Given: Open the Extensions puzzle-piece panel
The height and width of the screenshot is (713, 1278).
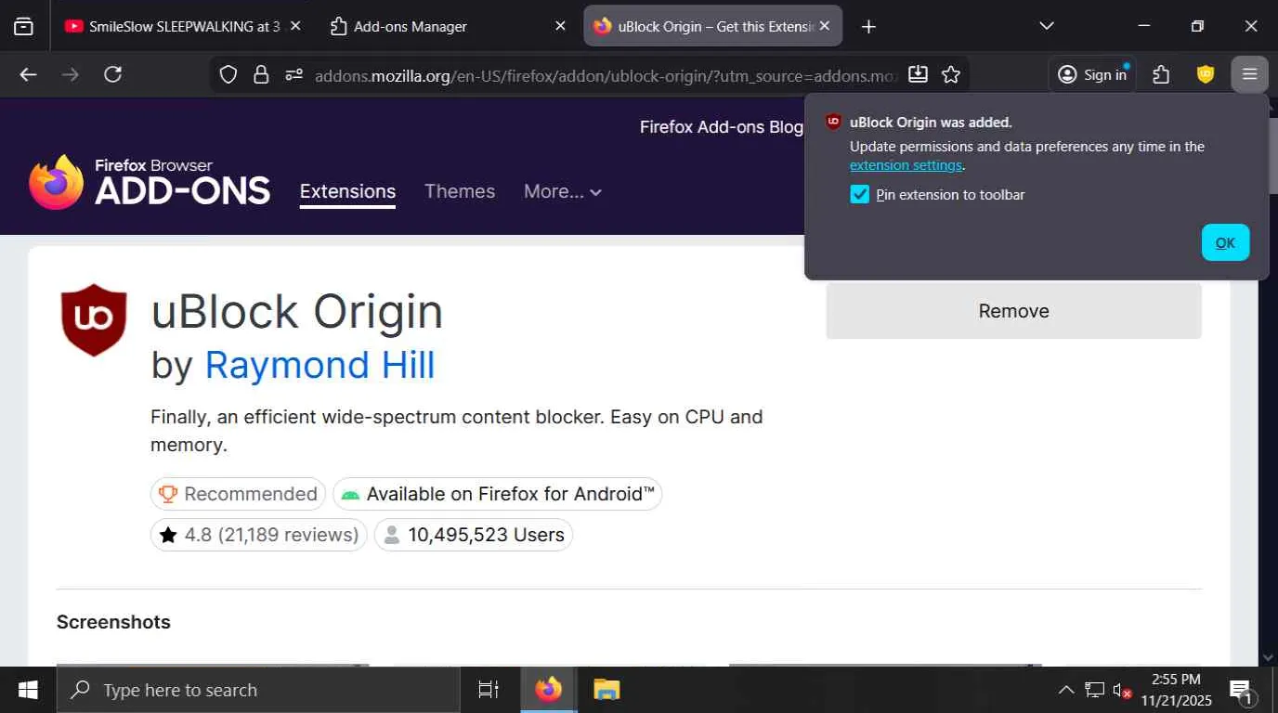Looking at the screenshot, I should coord(1161,74).
